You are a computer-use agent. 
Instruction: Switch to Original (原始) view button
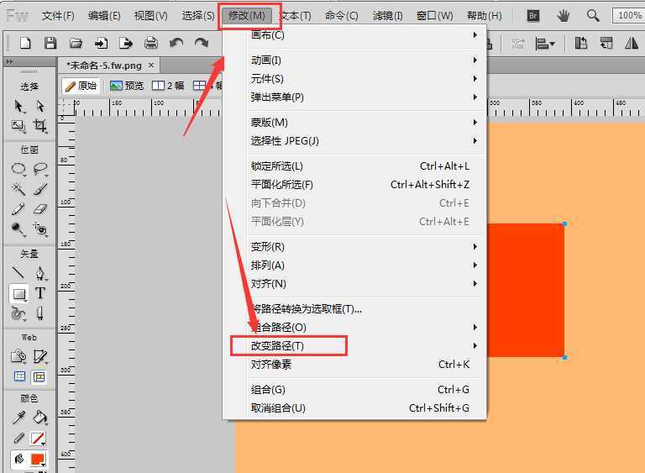(81, 86)
